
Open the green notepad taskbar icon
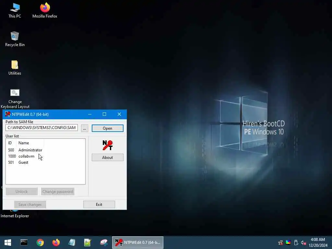(88, 243)
